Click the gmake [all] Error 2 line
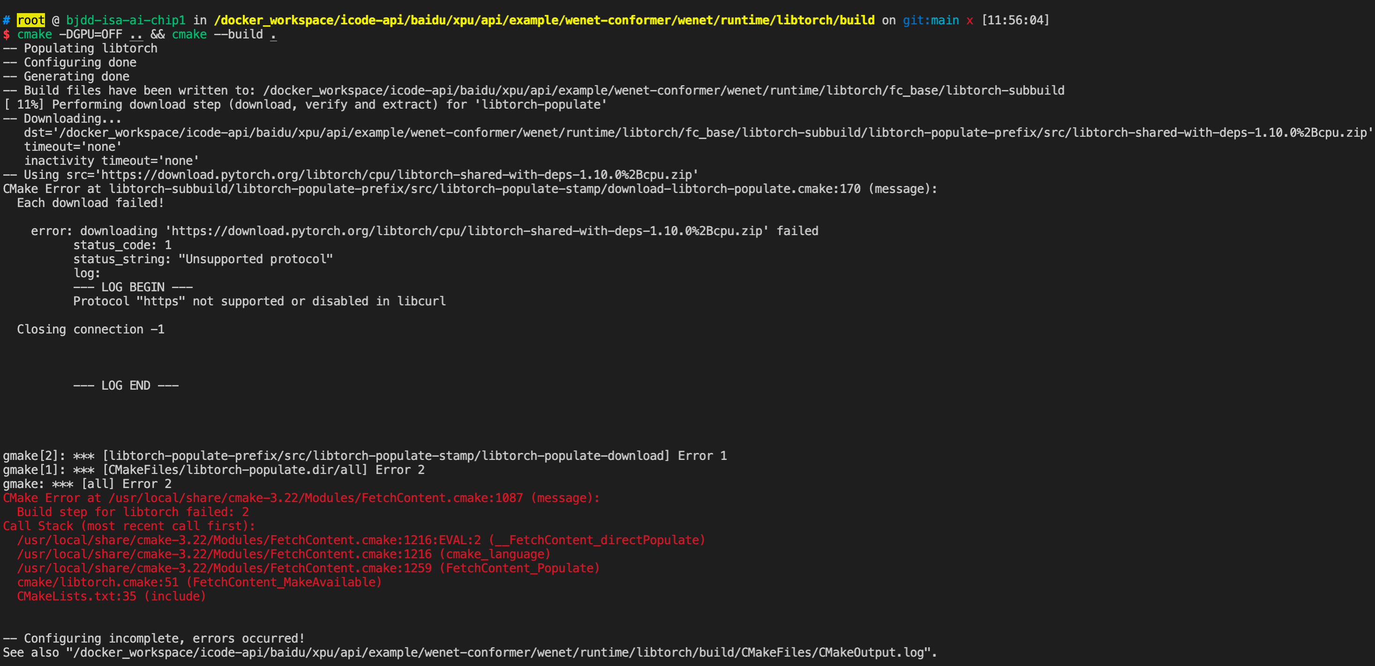Screen dimensions: 1375x666 (87, 484)
